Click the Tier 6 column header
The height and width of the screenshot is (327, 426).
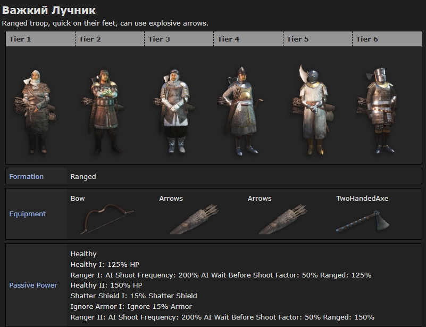pyautogui.click(x=367, y=39)
